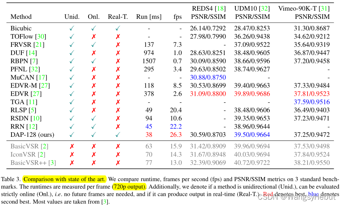The height and width of the screenshot is (205, 342).
Task: Click the Real-T. cross in RRN row
Action: (x=118, y=127)
